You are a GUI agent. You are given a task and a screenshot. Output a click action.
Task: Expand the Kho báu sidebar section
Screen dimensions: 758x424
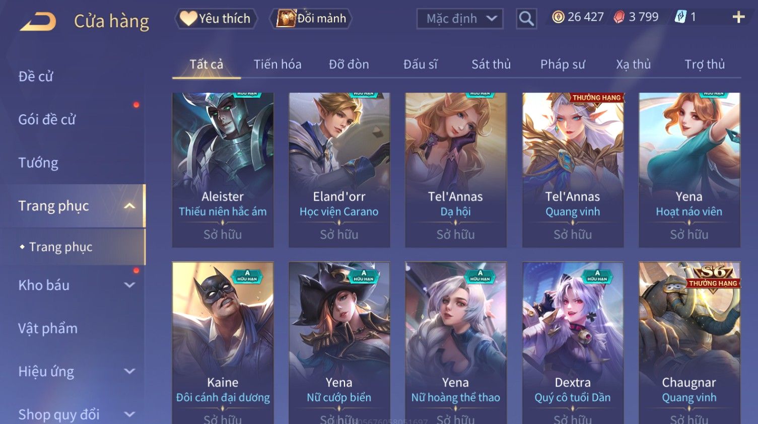(x=129, y=285)
